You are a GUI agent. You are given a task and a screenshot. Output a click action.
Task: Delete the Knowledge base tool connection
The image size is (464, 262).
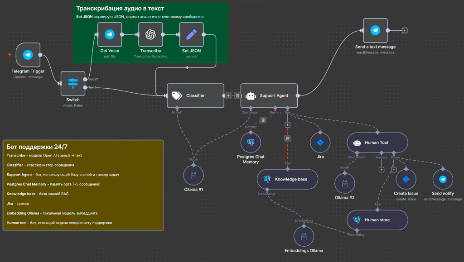288,138
